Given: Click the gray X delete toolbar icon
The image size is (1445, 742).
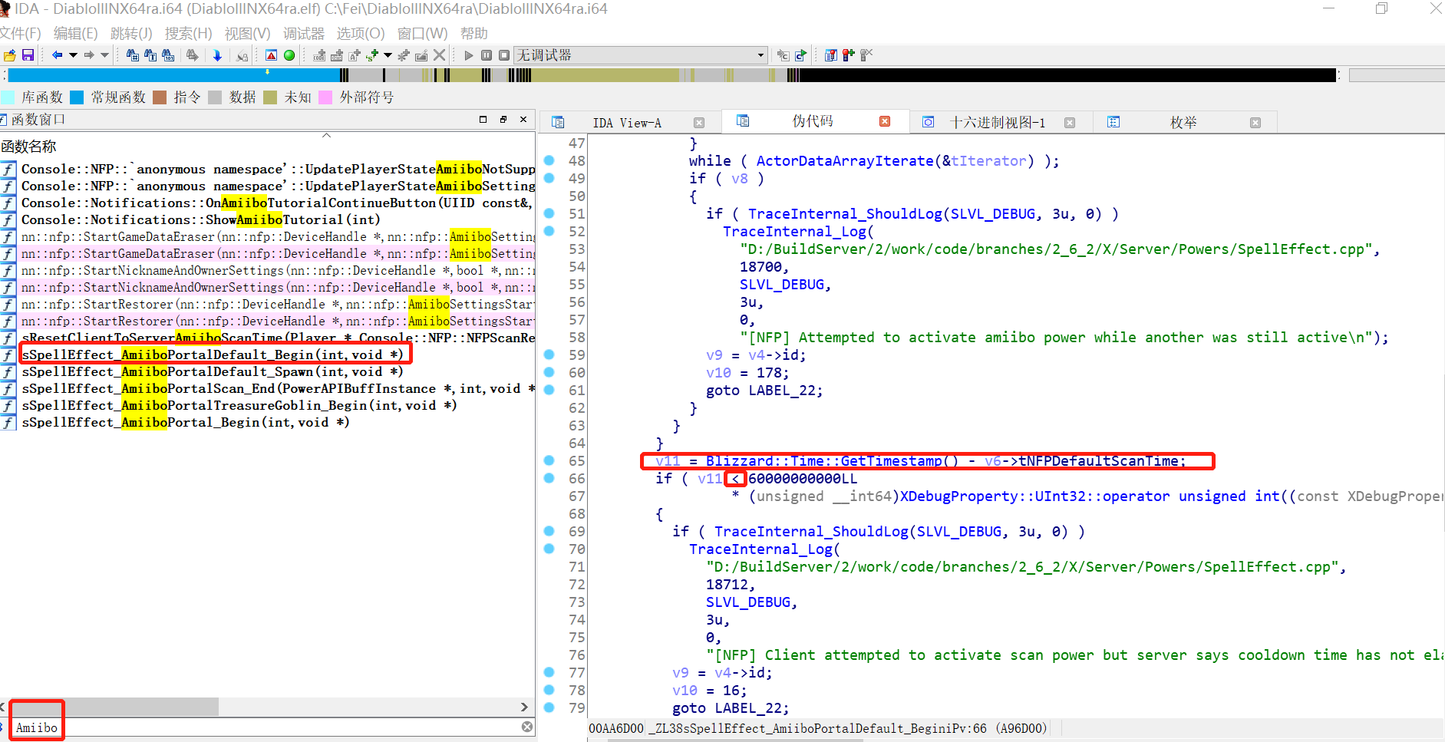Looking at the screenshot, I should (439, 55).
